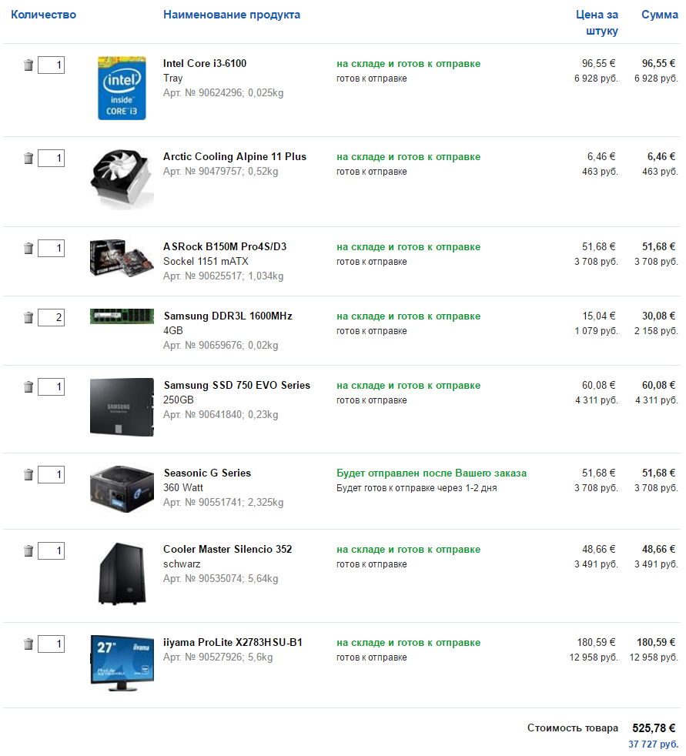Image resolution: width=686 pixels, height=756 pixels.
Task: Click trash icon for ASRock B150M Pro4S/D3
Action: [x=28, y=249]
